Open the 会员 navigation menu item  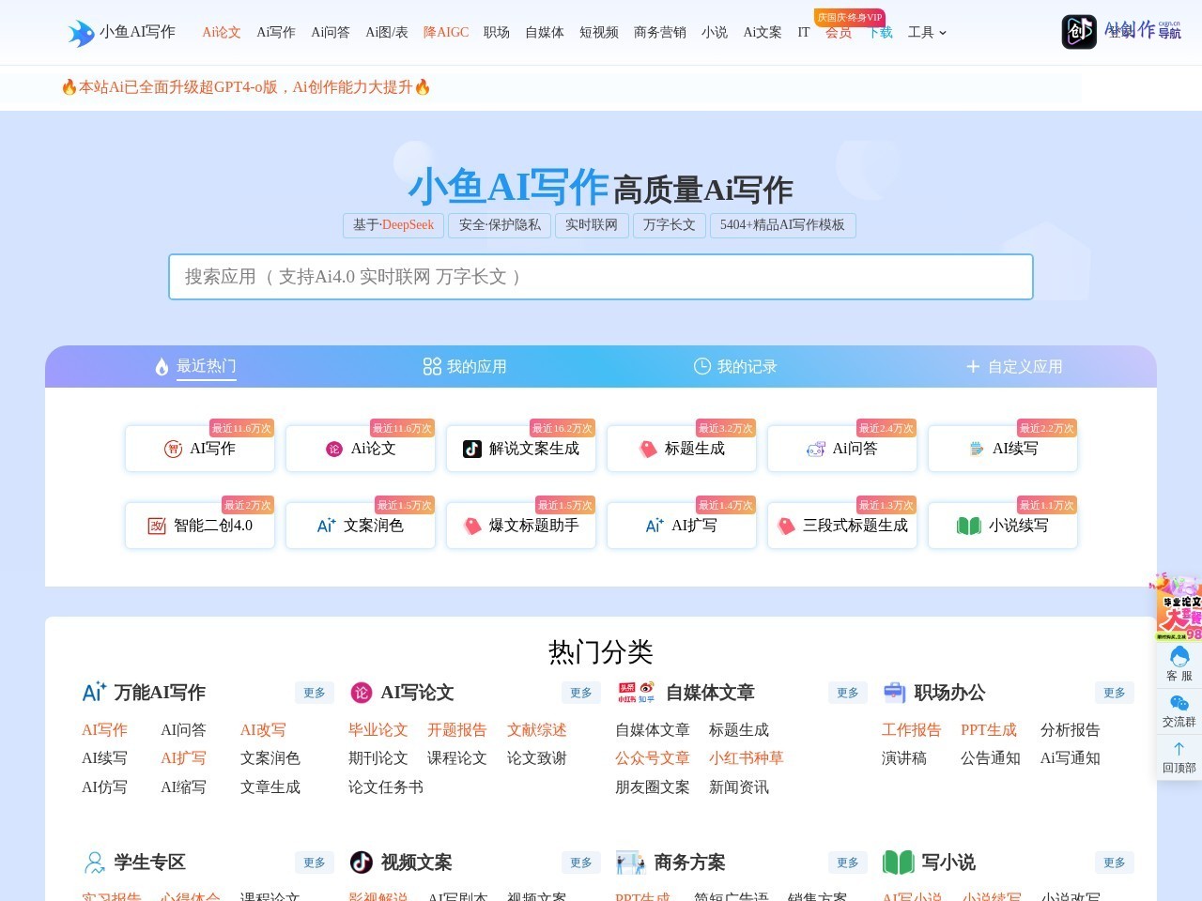point(839,33)
